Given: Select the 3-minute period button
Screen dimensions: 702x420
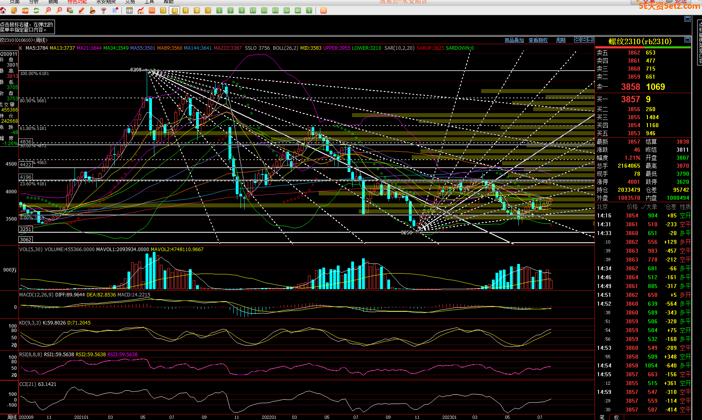Looking at the screenshot, I should click(231, 10).
